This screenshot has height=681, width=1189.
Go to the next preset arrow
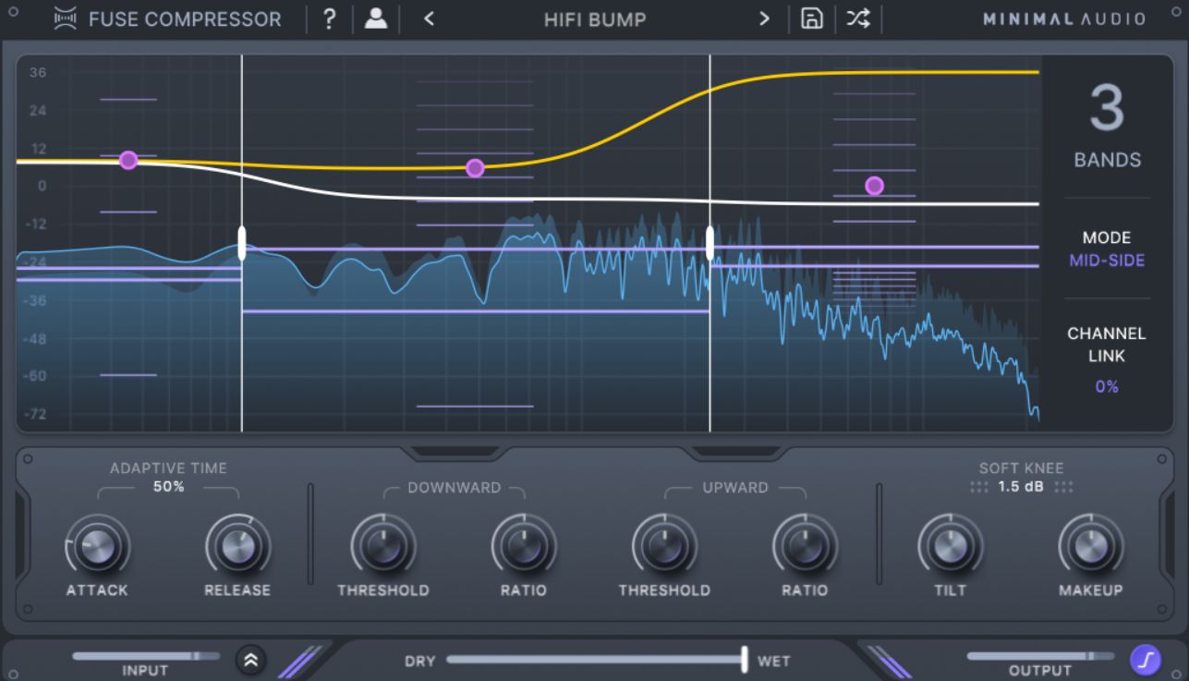point(764,18)
